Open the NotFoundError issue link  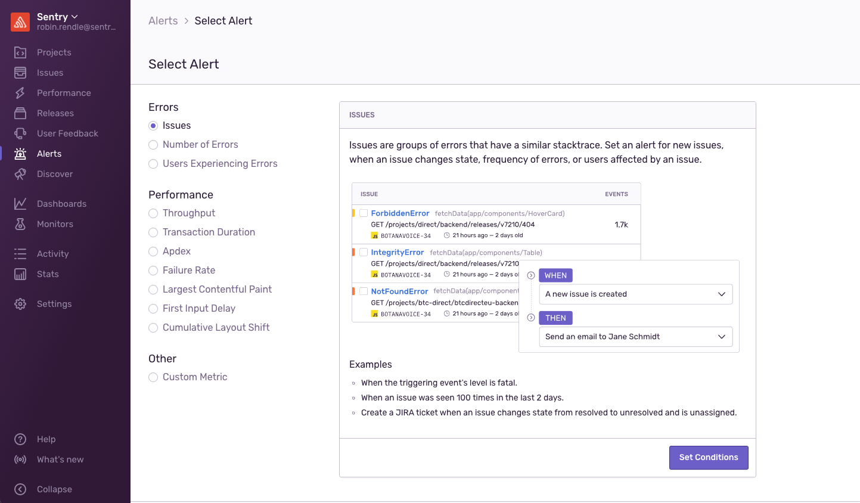(399, 291)
